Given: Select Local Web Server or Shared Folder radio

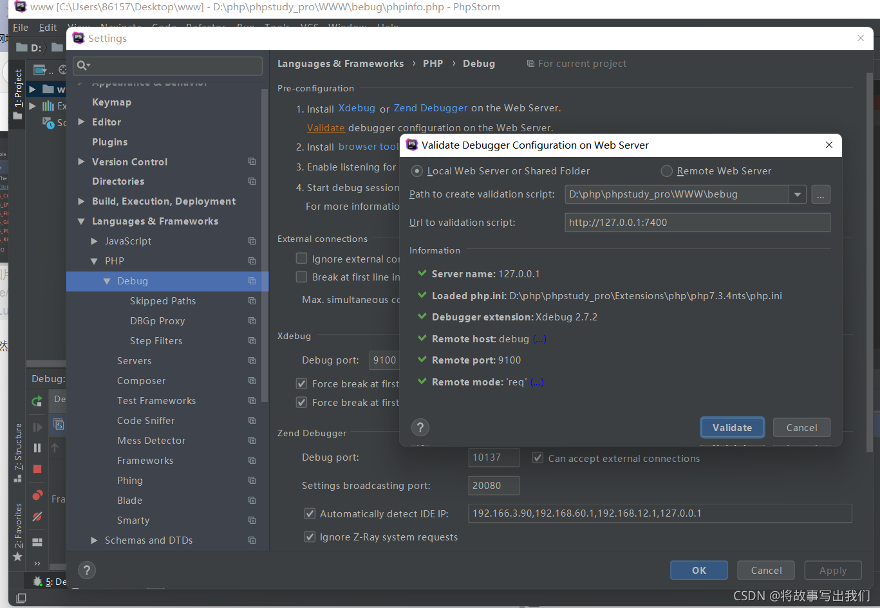Looking at the screenshot, I should pos(417,171).
